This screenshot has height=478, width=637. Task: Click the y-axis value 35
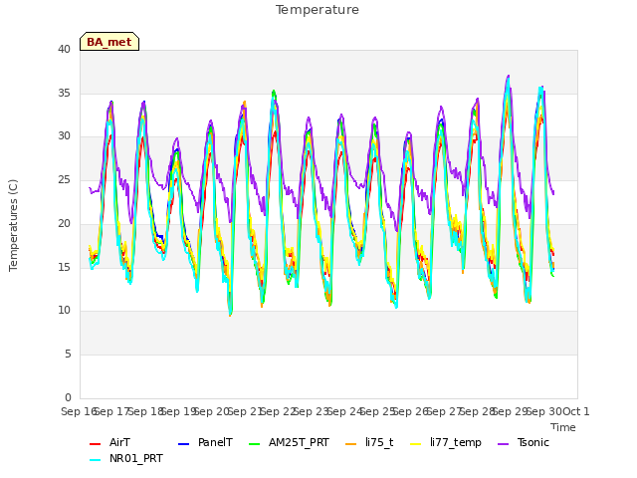pos(64,93)
